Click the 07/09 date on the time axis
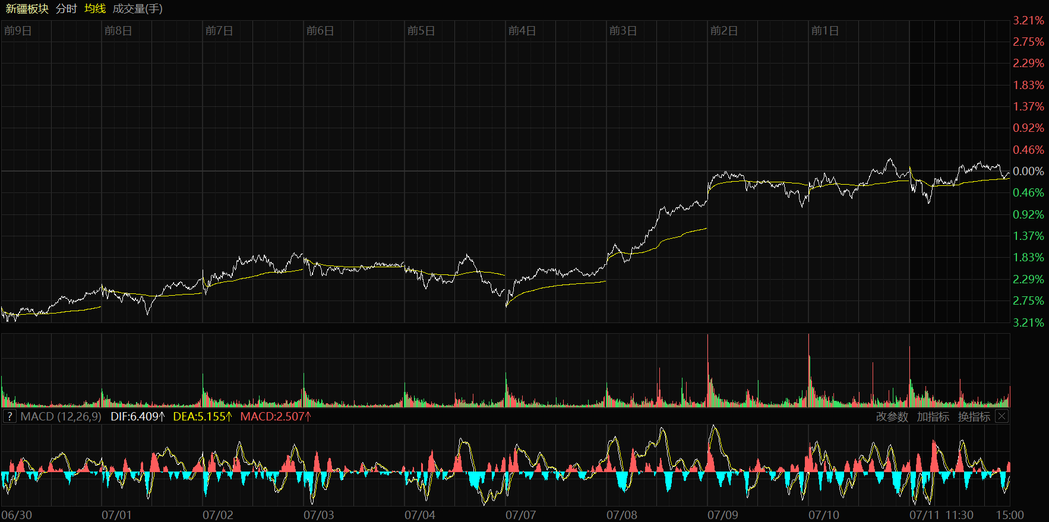Viewport: 1049px width, 522px height. [722, 515]
